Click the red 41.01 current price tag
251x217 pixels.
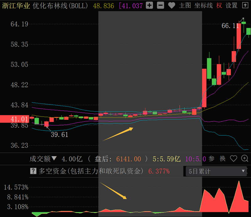click(x=14, y=119)
